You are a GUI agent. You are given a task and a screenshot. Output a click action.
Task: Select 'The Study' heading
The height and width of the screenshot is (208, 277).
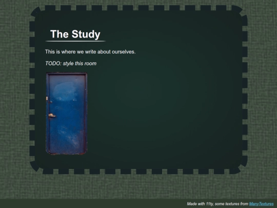(75, 34)
